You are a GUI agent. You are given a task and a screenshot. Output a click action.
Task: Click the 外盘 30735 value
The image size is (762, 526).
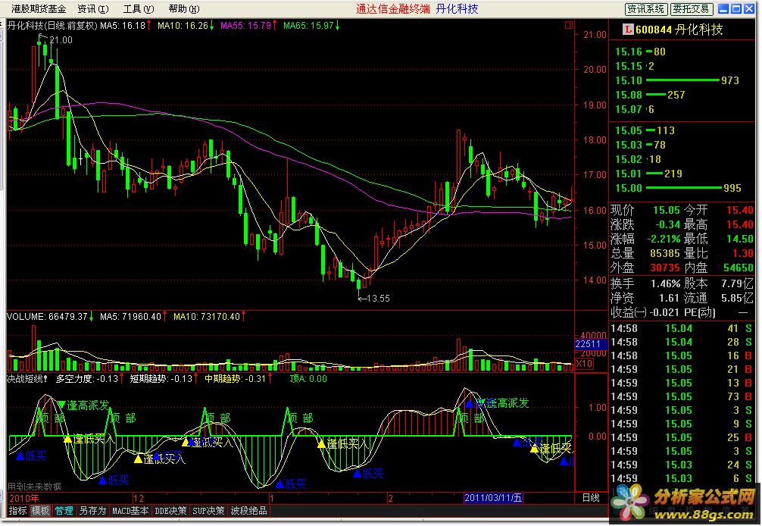pos(665,268)
